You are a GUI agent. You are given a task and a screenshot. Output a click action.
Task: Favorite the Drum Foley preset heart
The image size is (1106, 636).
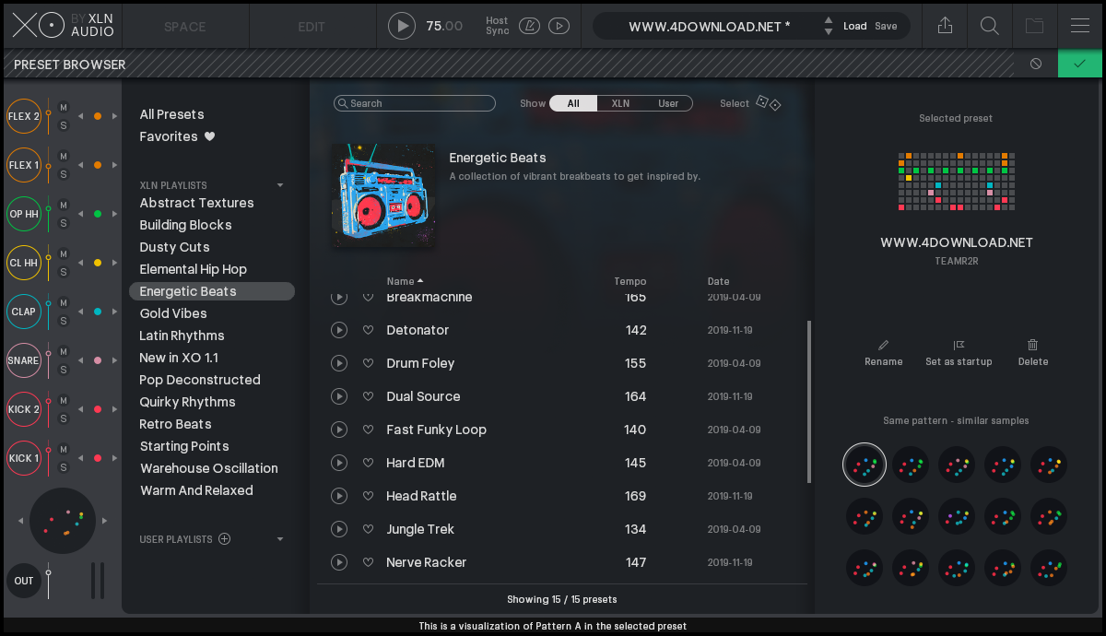[368, 363]
